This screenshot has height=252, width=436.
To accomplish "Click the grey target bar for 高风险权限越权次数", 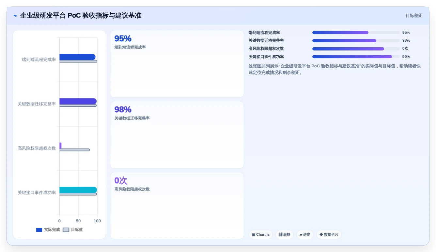I will [74, 150].
